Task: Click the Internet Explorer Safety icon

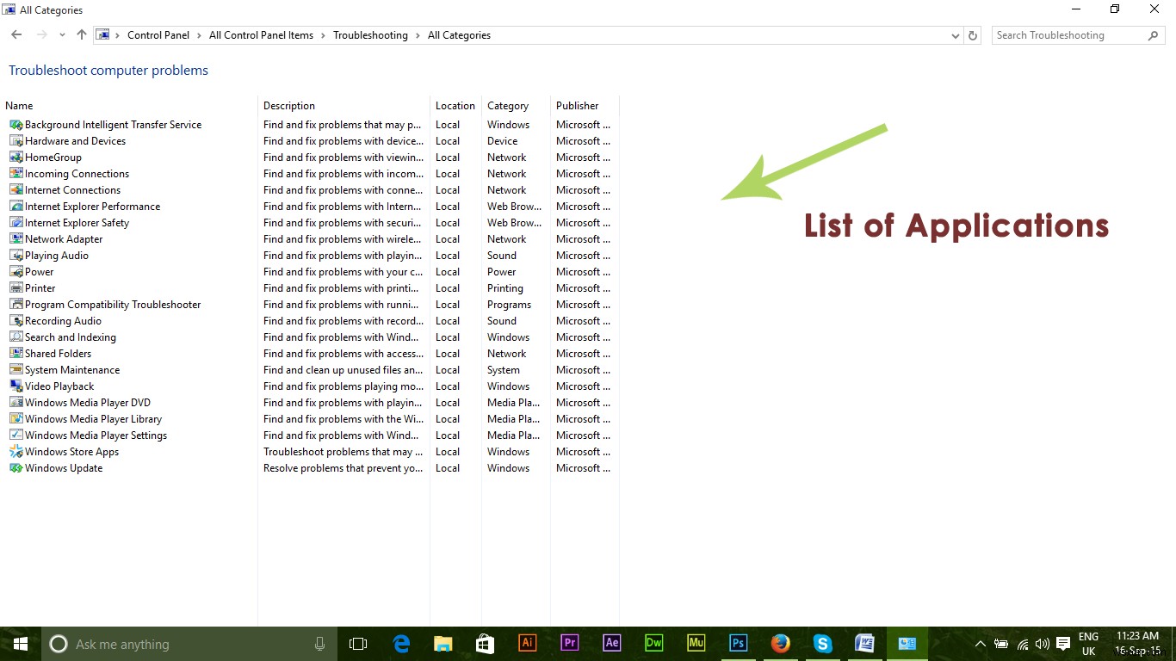Action: coord(15,223)
